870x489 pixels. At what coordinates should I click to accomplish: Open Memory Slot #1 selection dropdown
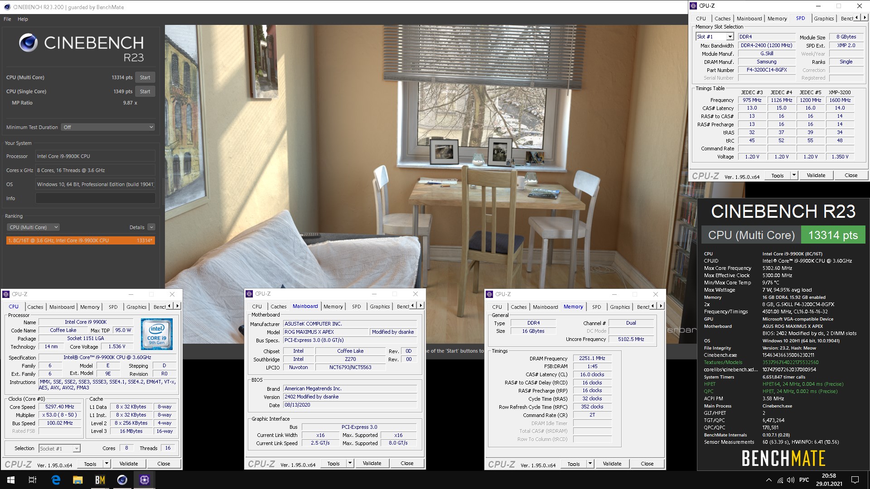pyautogui.click(x=715, y=37)
